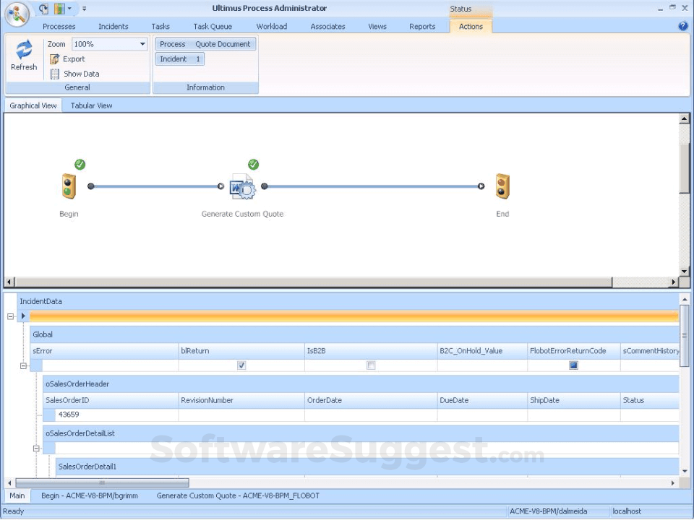Open the Zoom 100% dropdown
Screen dimensions: 694x520
(x=142, y=44)
